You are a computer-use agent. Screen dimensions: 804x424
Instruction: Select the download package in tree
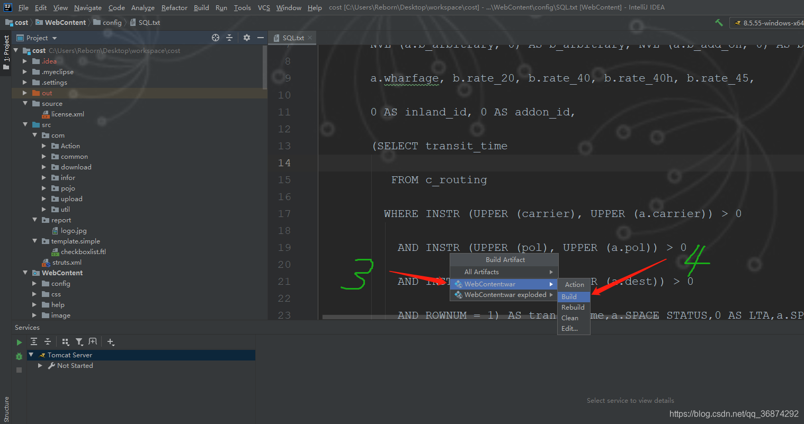(x=76, y=167)
